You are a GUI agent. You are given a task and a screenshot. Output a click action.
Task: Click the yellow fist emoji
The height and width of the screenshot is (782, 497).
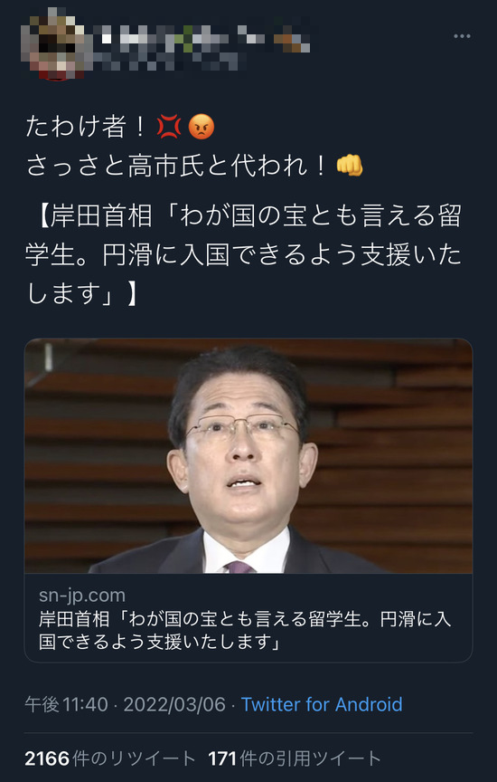tap(350, 165)
